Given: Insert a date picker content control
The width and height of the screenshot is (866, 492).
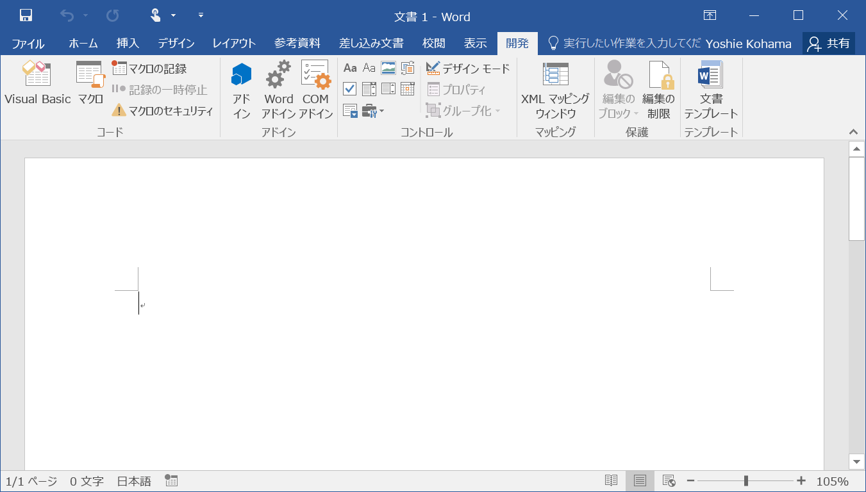Looking at the screenshot, I should coord(408,89).
